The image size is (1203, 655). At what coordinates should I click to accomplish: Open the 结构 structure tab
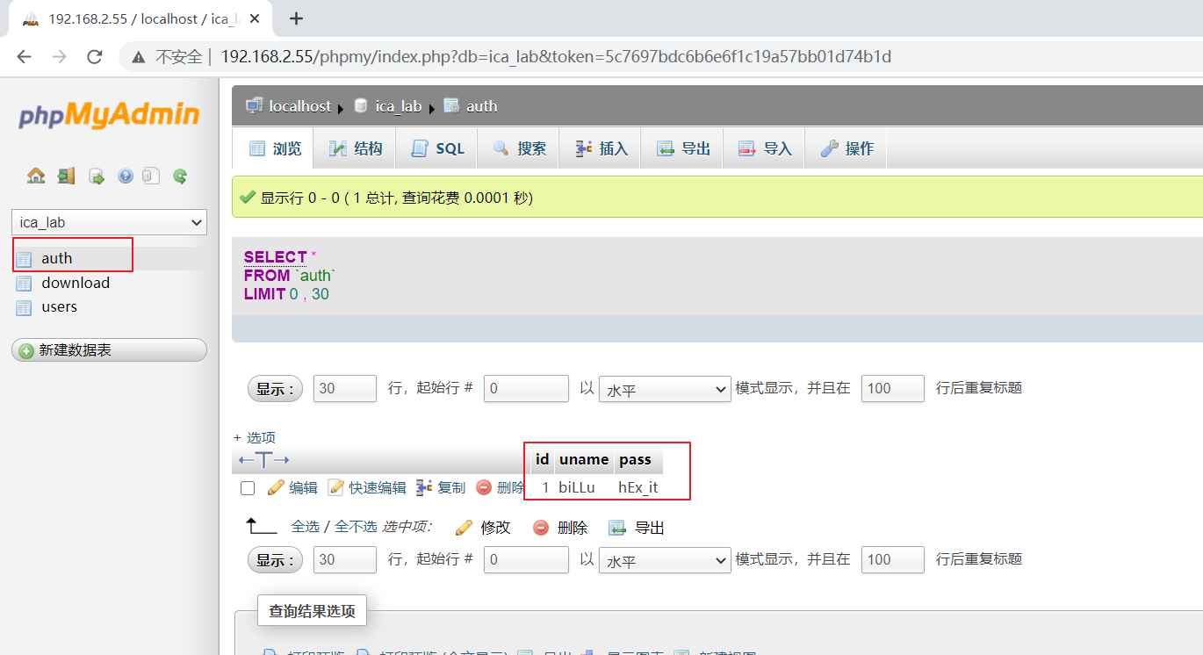click(356, 148)
